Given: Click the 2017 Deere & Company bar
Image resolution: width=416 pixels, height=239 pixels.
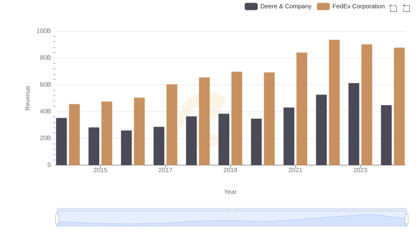Looking at the screenshot, I should pyautogui.click(x=159, y=146).
